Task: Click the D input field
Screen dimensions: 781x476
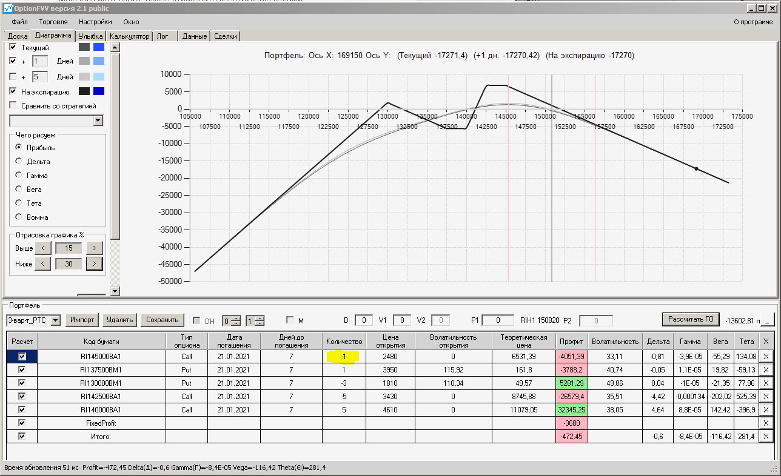Action: tap(364, 320)
